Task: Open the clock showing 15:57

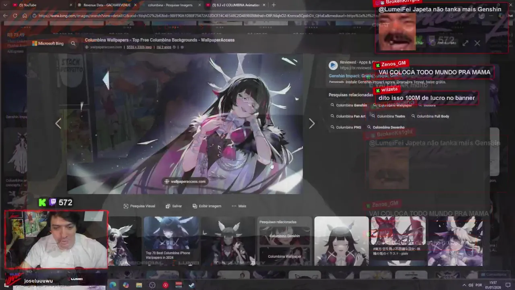Action: [493, 285]
